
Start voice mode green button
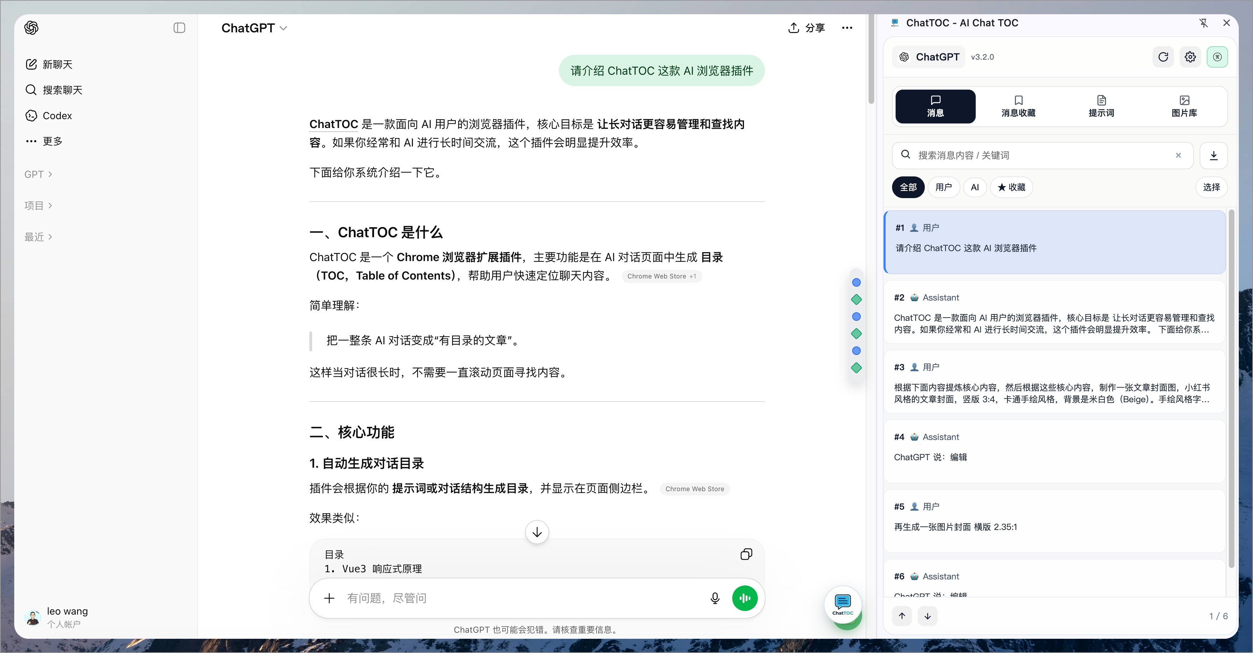click(x=745, y=598)
